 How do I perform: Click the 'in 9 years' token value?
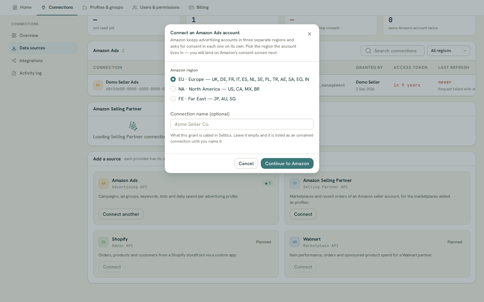click(x=407, y=85)
